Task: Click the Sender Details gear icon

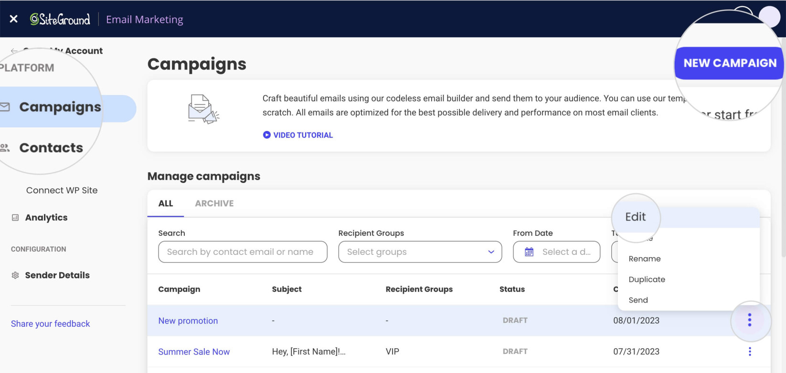Action: [15, 275]
